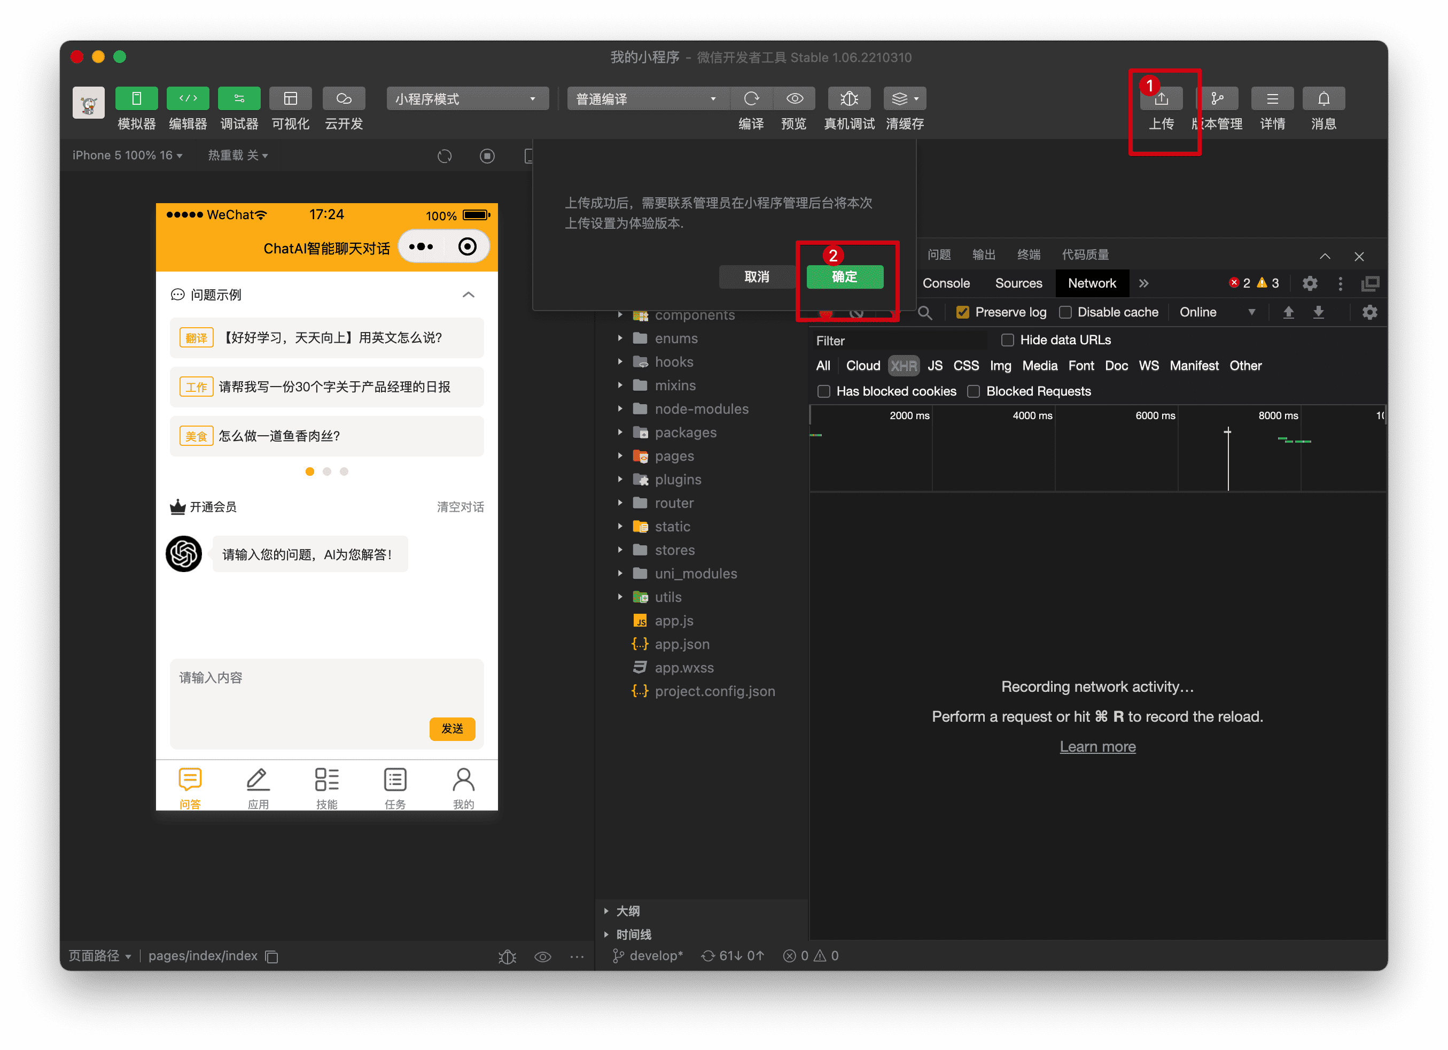Enable the Disable cache checkbox
The height and width of the screenshot is (1050, 1448).
(x=1065, y=312)
